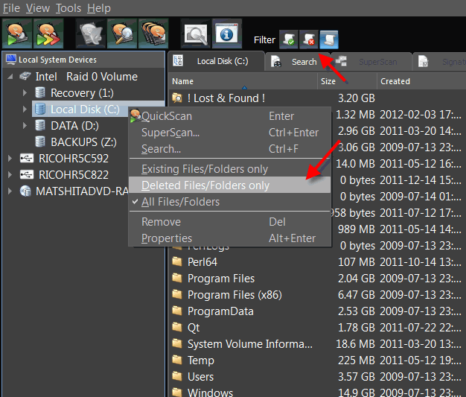466x397 pixels.
Task: Click the greyed-out recover toolbar icon
Action: point(91,34)
